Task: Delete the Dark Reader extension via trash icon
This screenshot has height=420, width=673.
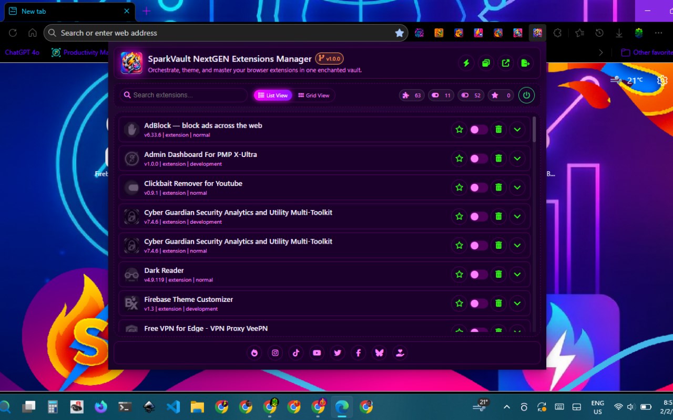Action: click(x=498, y=274)
